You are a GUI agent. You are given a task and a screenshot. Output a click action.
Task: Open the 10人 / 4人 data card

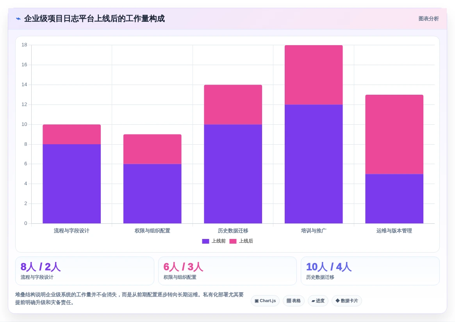[x=370, y=271]
